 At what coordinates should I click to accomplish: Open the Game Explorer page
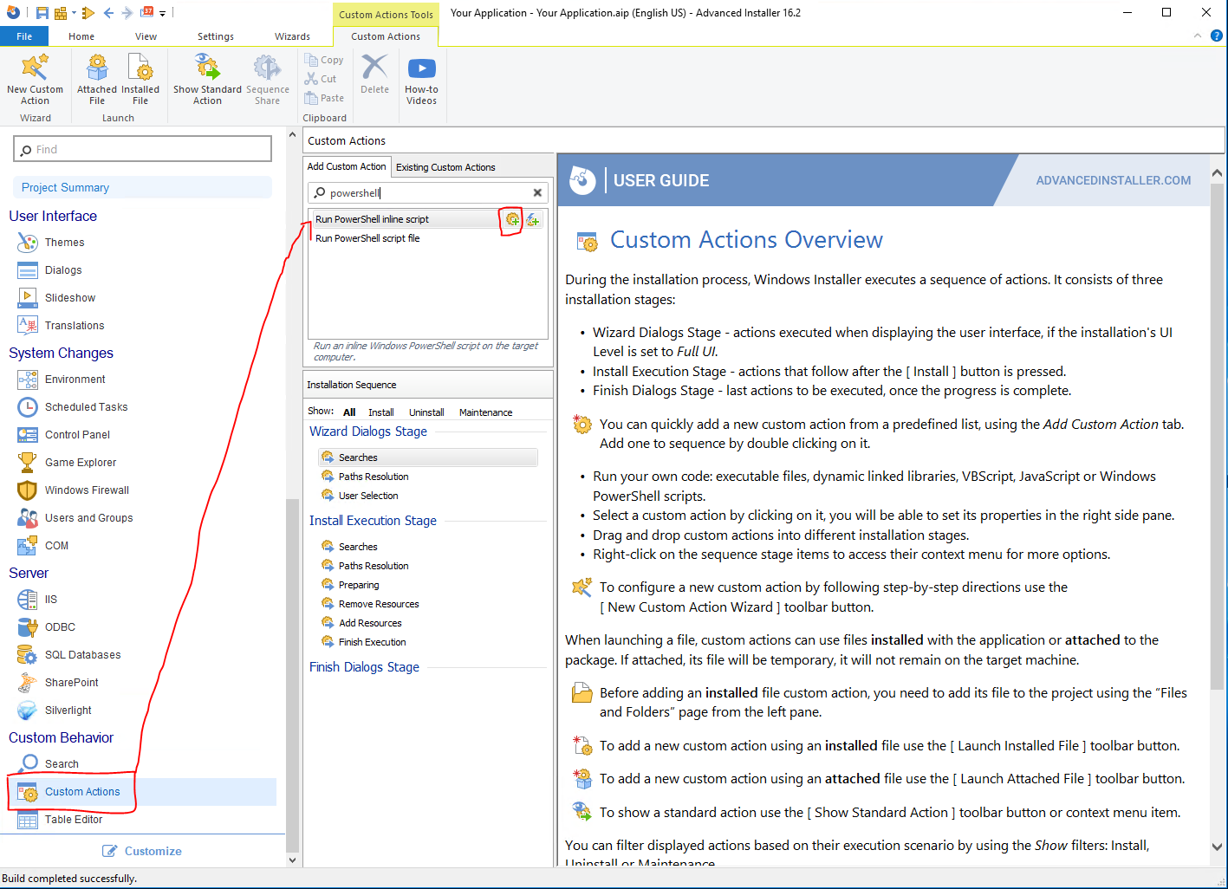[81, 463]
